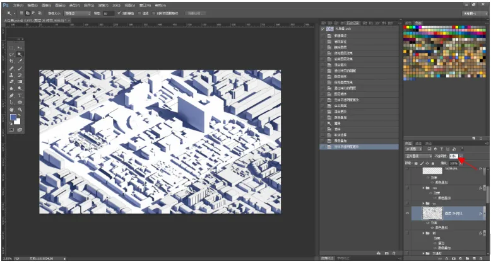Choose the Clone Stamp tool

click(x=11, y=75)
